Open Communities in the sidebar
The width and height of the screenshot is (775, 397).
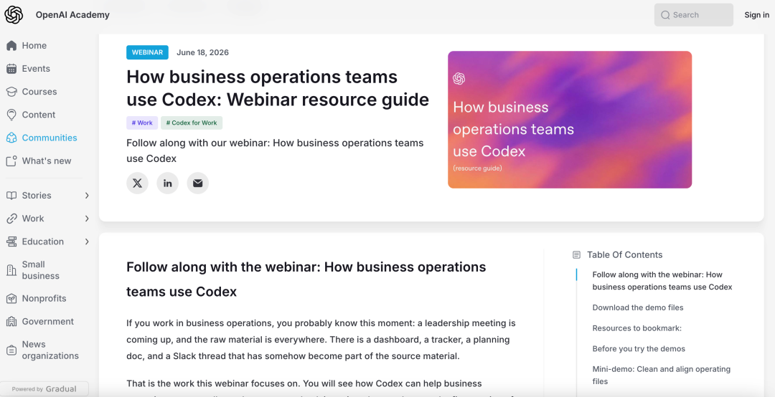coord(48,138)
